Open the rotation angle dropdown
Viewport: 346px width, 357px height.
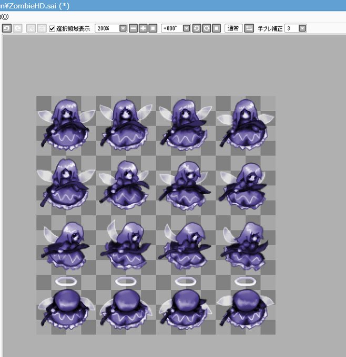(187, 28)
